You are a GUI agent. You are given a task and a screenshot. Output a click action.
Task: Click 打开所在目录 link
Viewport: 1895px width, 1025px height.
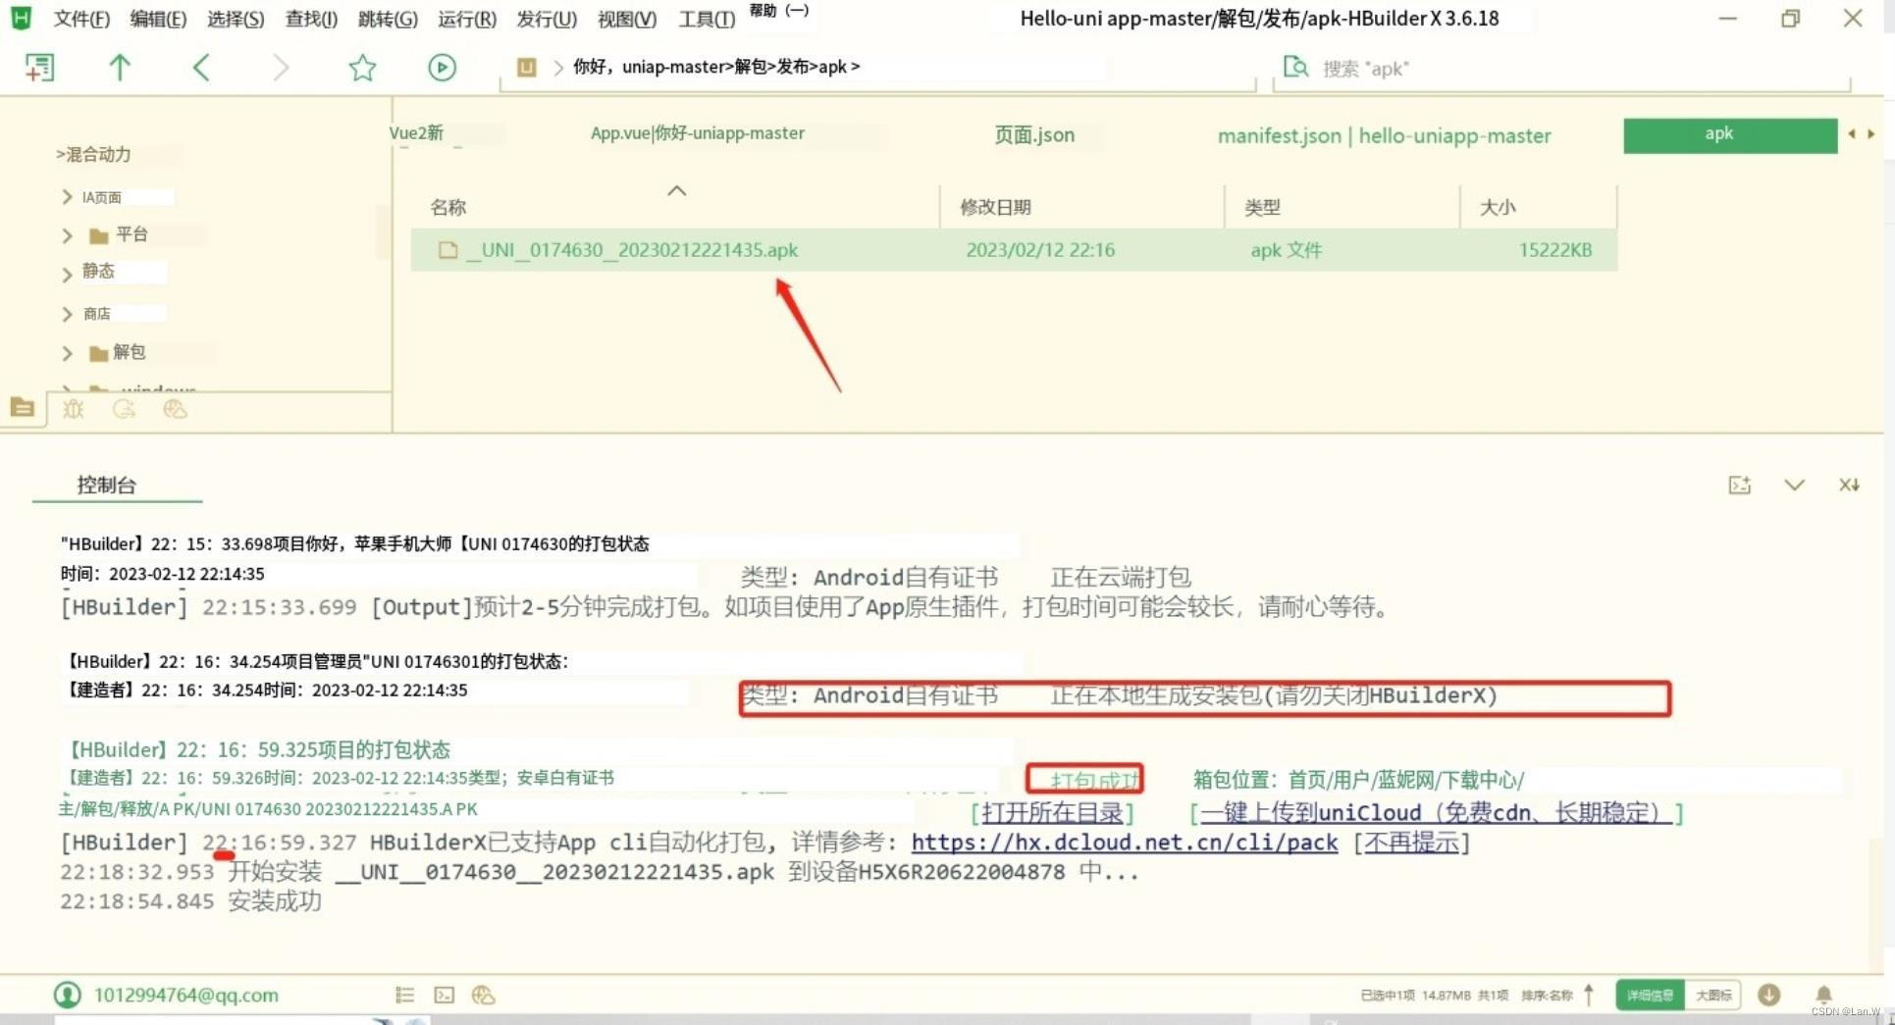tap(1052, 812)
